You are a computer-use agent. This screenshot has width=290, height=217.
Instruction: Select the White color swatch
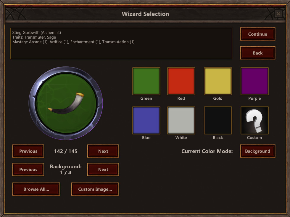click(x=181, y=120)
